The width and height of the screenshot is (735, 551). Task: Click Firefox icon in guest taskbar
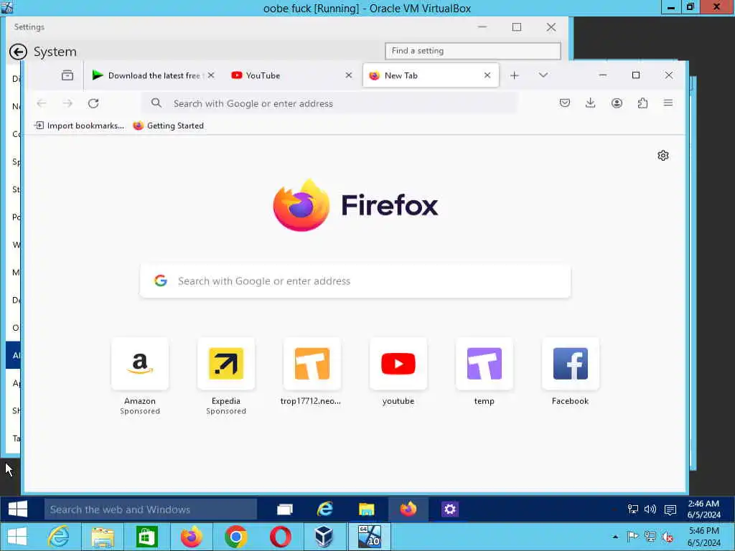(408, 509)
